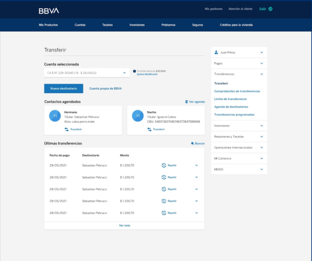Open Agenda de destinatarios link
The image size is (312, 261).
231,107
